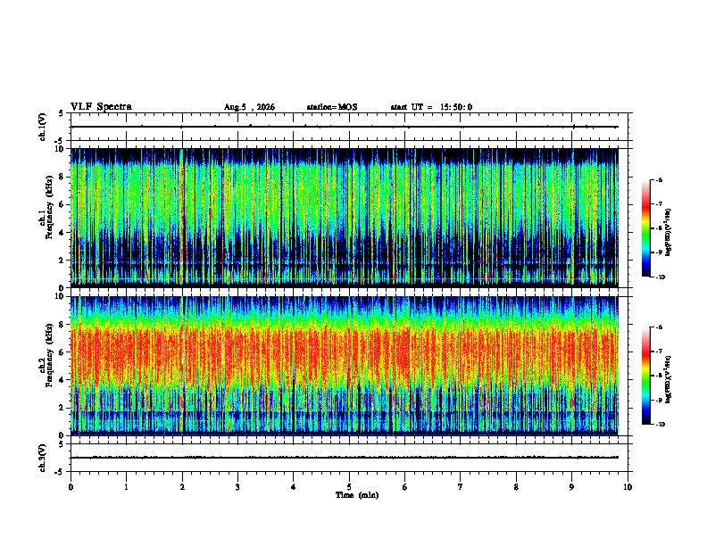Click the "-6" tick on ch.1 colorbar
The width and height of the screenshot is (707, 546).
pos(660,180)
